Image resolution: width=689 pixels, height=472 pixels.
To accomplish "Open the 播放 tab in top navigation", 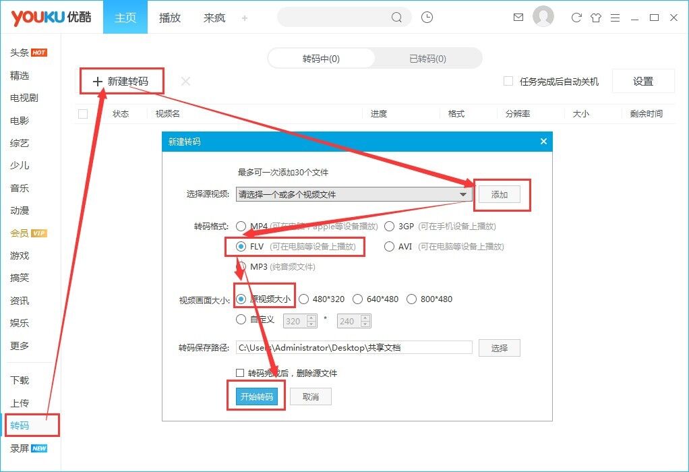I will 170,18.
